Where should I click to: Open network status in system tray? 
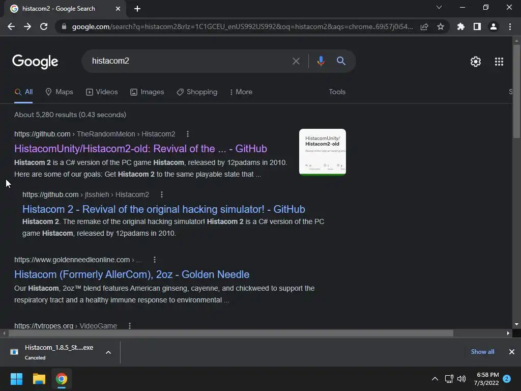tap(449, 379)
